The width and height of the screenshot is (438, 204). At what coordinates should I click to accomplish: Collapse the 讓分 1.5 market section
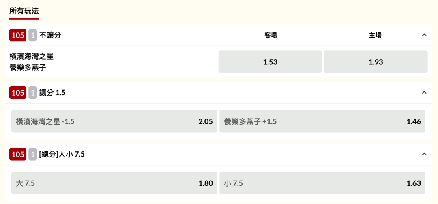[424, 93]
